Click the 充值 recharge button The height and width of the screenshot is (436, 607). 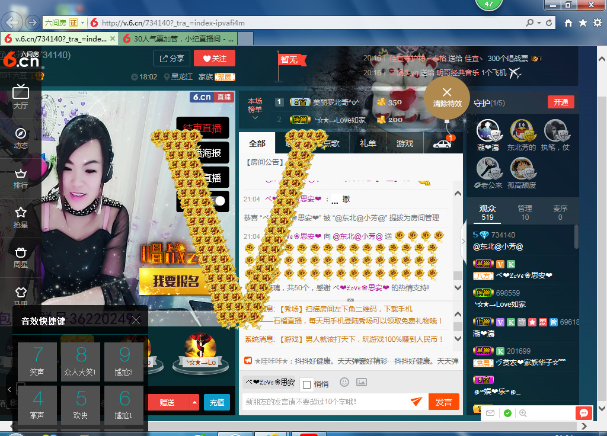coord(217,402)
